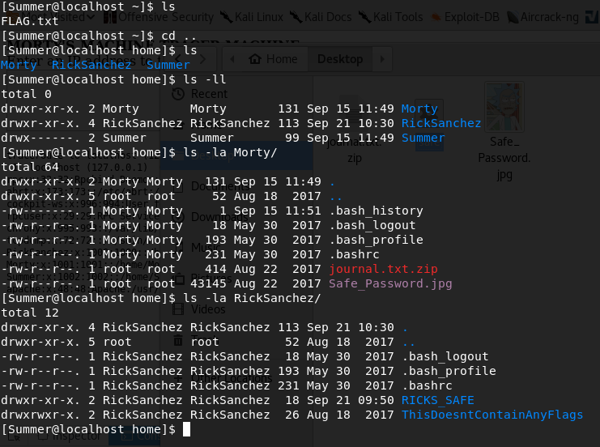Select the Safe_Password.jpg image thumbnail
Screen dimensions: 600x447
(504, 109)
